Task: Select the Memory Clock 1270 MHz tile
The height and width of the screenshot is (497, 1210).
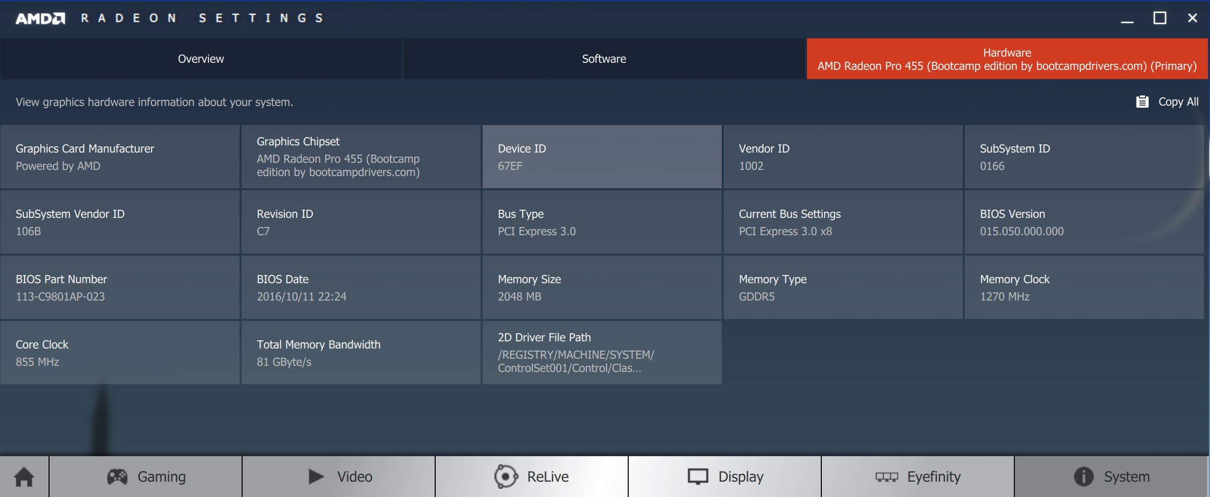Action: pyautogui.click(x=1084, y=288)
